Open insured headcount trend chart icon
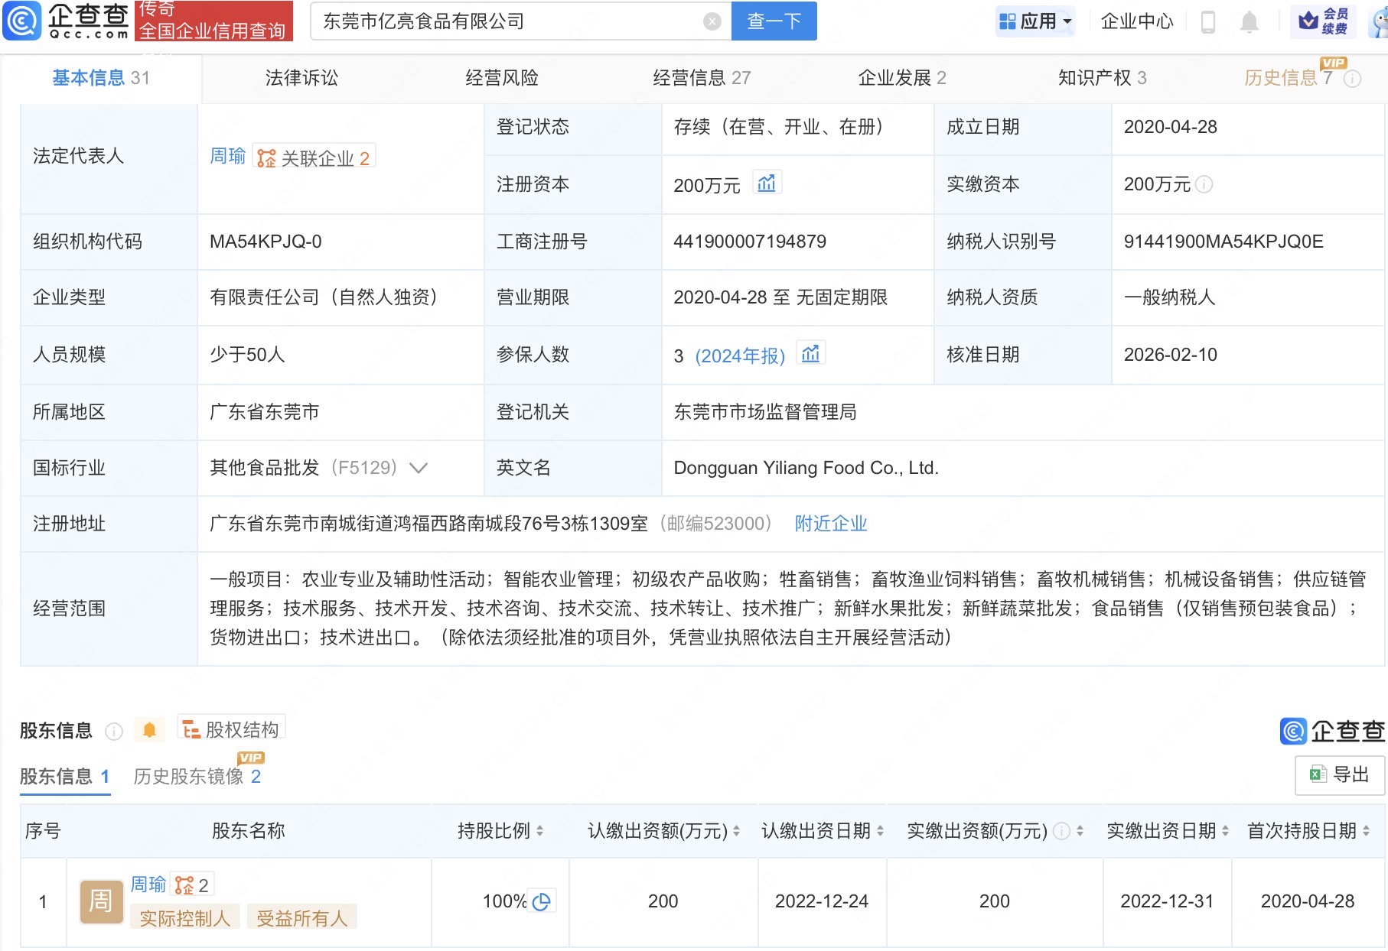This screenshot has width=1388, height=951. tap(810, 354)
